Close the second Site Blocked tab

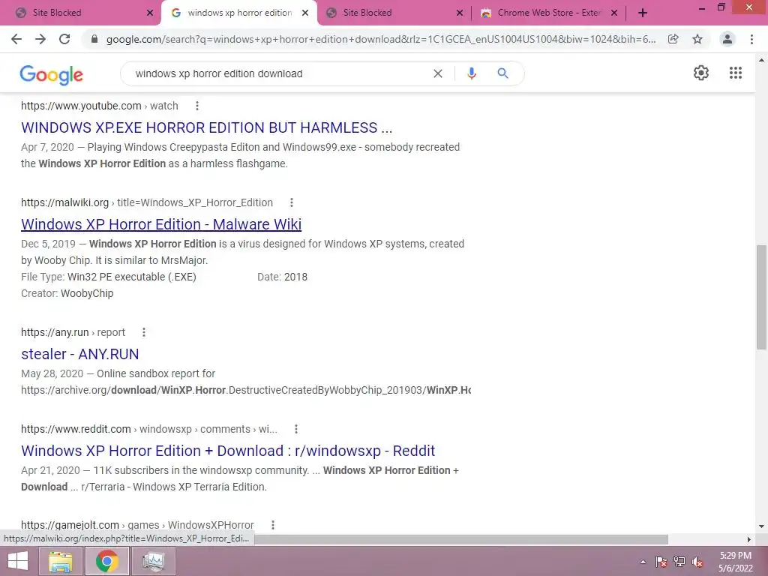pyautogui.click(x=460, y=13)
